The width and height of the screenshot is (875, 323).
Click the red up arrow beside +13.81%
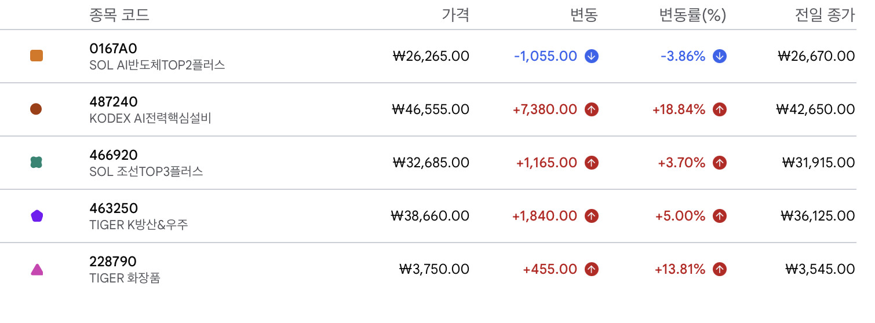point(720,269)
